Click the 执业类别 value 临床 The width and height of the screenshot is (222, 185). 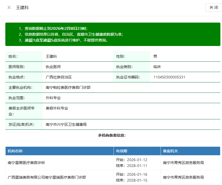[x=157, y=67]
